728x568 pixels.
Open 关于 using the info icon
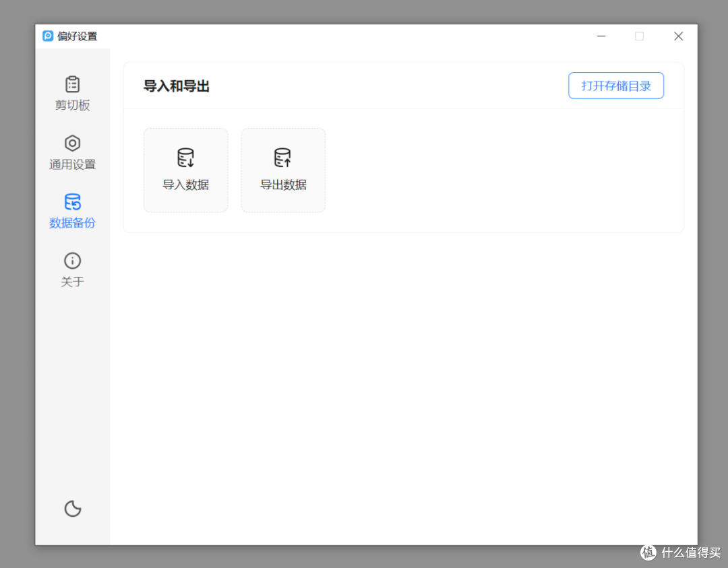point(72,260)
